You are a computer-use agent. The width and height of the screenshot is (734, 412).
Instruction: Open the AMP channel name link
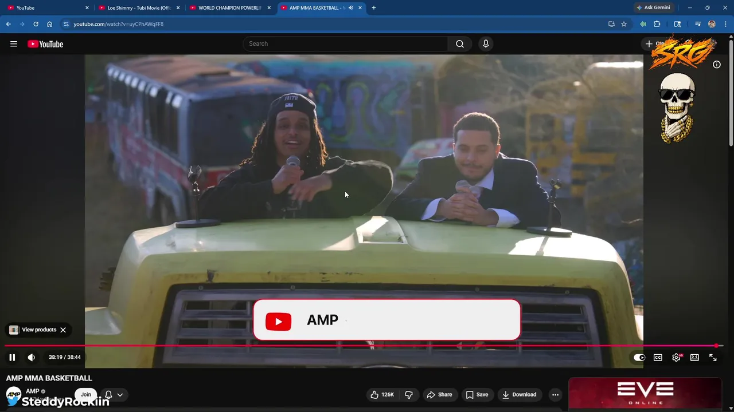33,391
